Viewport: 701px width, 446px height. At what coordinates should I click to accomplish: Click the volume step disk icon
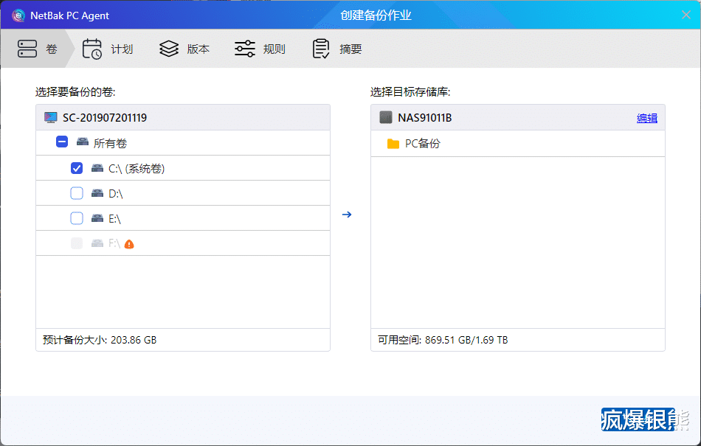click(x=27, y=49)
